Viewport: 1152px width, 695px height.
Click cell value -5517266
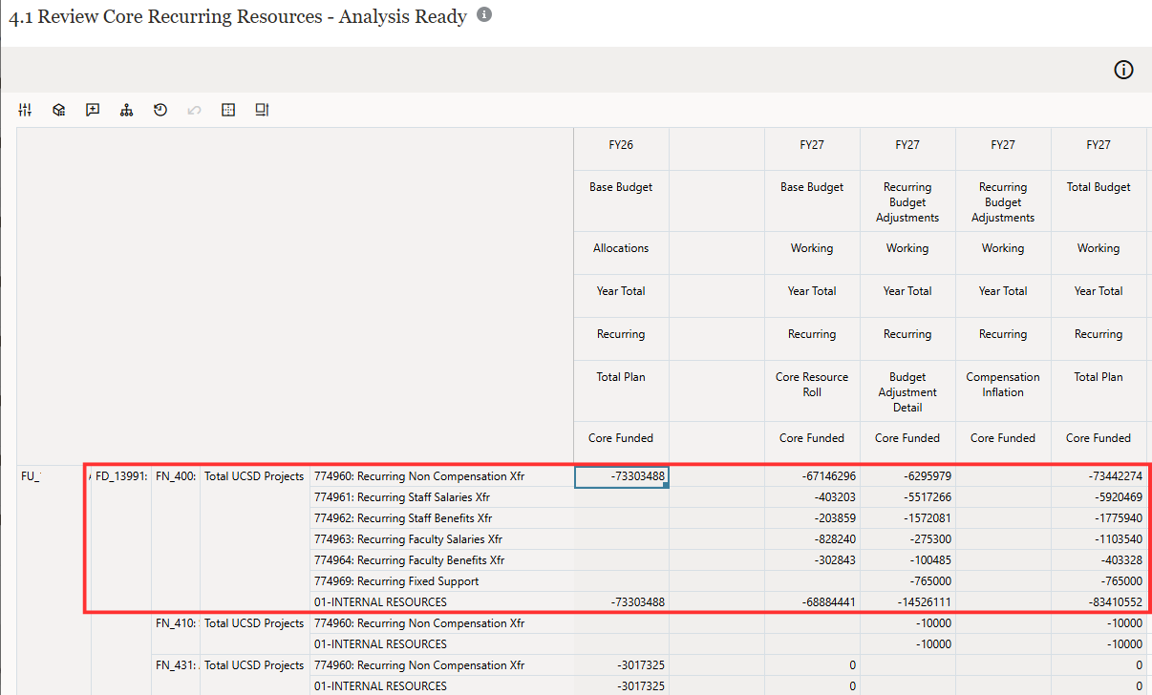pos(907,497)
